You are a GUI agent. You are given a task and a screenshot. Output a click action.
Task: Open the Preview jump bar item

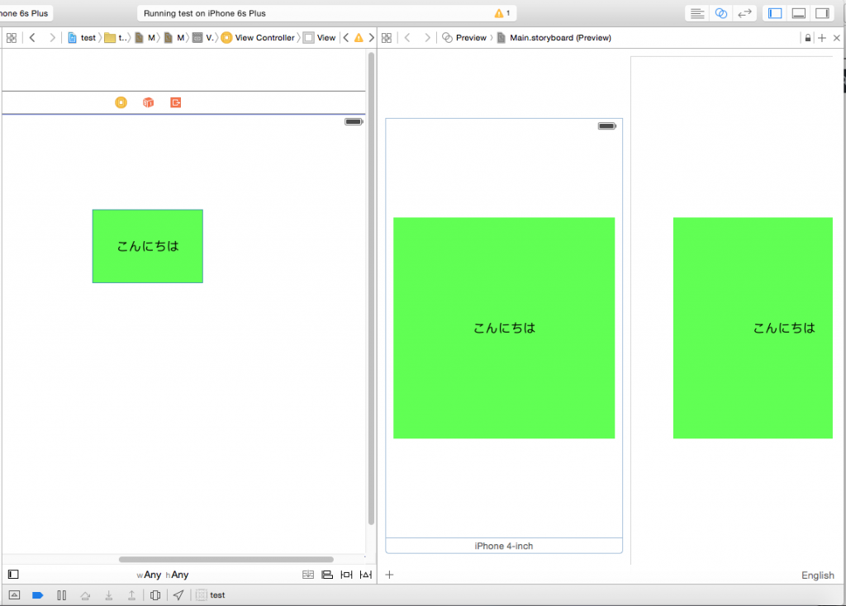(x=471, y=38)
